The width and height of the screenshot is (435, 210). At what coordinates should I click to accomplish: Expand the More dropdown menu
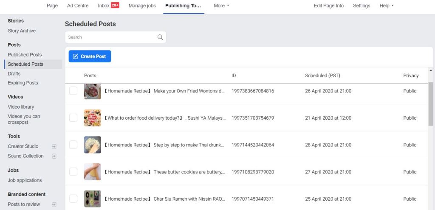(x=221, y=6)
